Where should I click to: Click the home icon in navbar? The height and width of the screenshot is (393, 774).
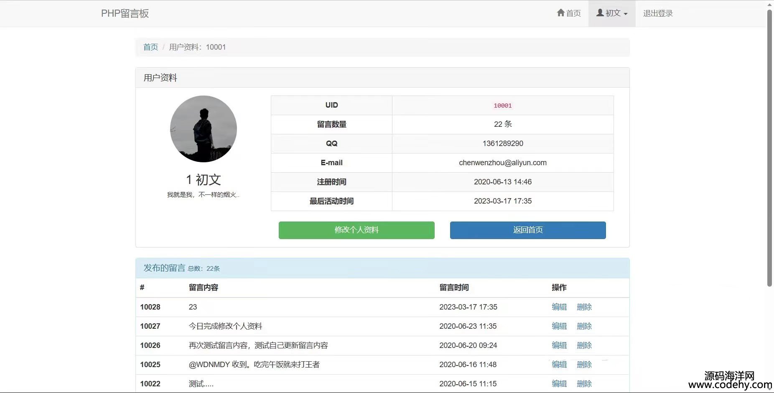560,13
